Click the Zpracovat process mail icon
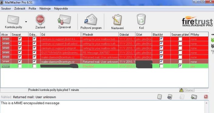The image size is (214, 113). pyautogui.click(x=64, y=20)
